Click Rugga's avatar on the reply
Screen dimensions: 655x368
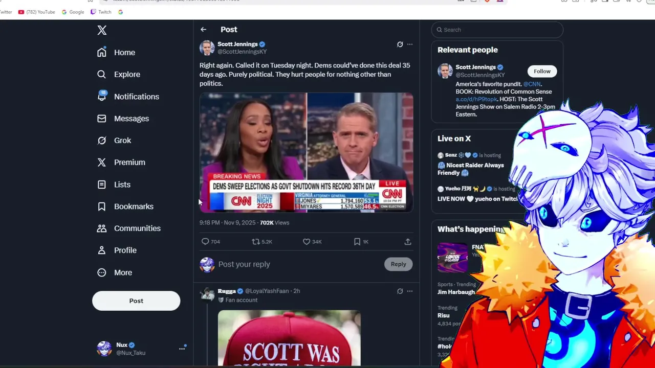[207, 294]
